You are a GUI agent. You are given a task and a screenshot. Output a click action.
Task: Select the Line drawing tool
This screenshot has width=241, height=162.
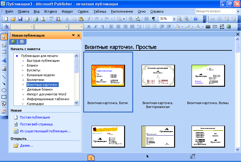coord(4,77)
